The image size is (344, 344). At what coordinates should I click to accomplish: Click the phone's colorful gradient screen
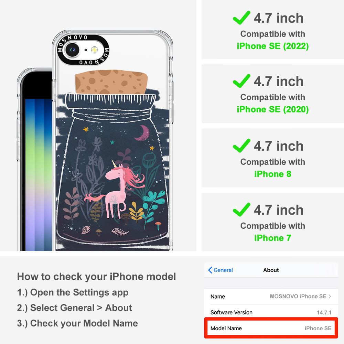pos(39,174)
